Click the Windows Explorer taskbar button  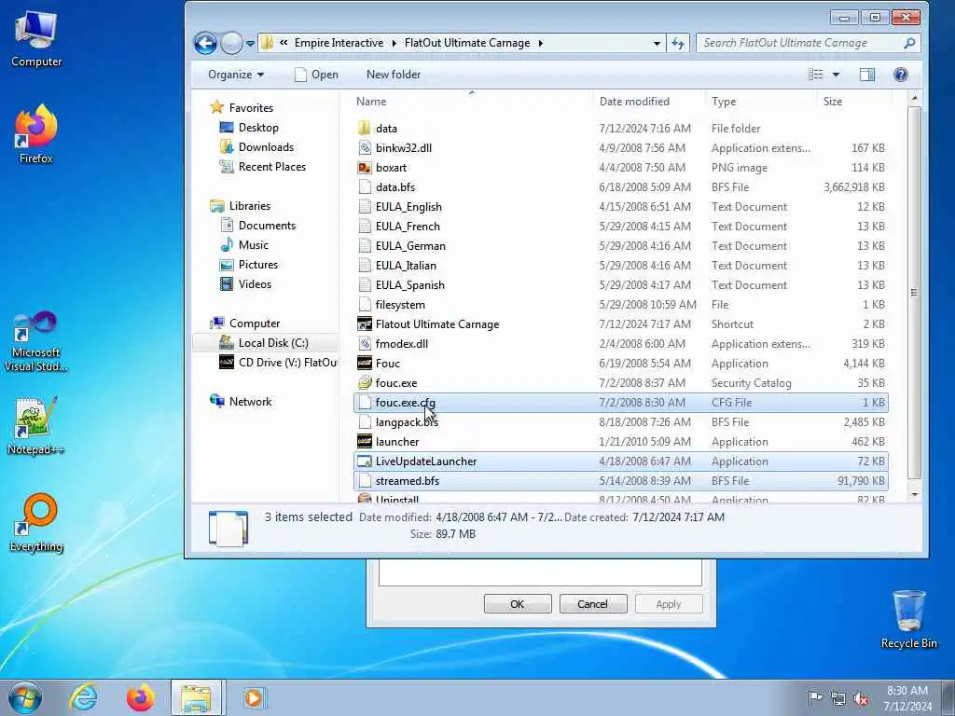pos(197,697)
